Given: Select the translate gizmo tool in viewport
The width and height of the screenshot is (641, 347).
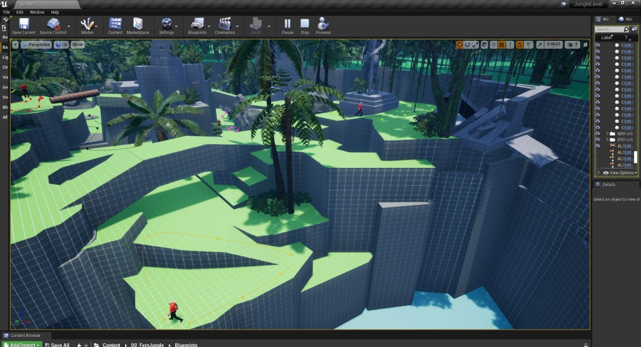Looking at the screenshot, I should click(x=459, y=44).
